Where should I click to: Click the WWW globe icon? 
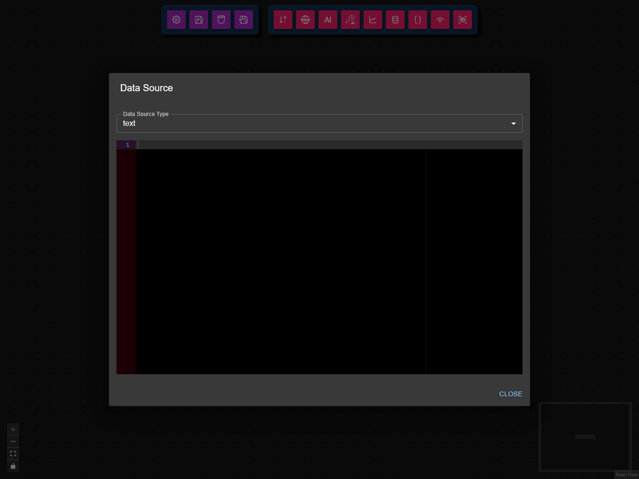(x=305, y=20)
